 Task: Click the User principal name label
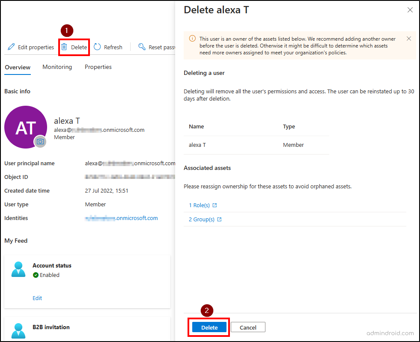click(30, 164)
